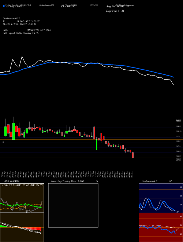Select the 'MACD: 111.92, 120.87, -8.95 D' line
The height and width of the screenshot is (242, 183).
coord(19,24)
